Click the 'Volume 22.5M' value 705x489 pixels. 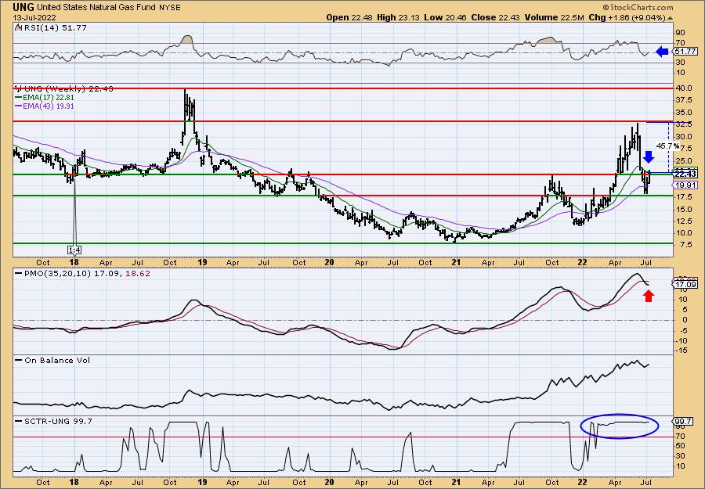[x=554, y=18]
